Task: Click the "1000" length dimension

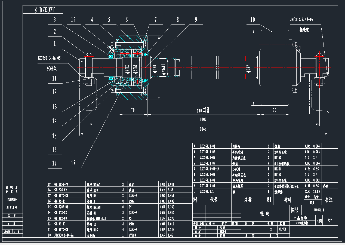Action: (203, 120)
